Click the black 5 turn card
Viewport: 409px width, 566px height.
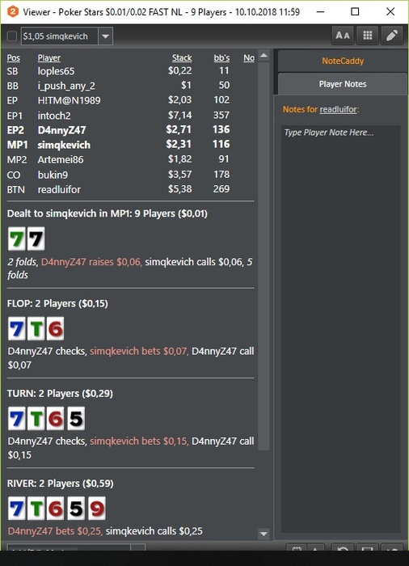pos(76,418)
